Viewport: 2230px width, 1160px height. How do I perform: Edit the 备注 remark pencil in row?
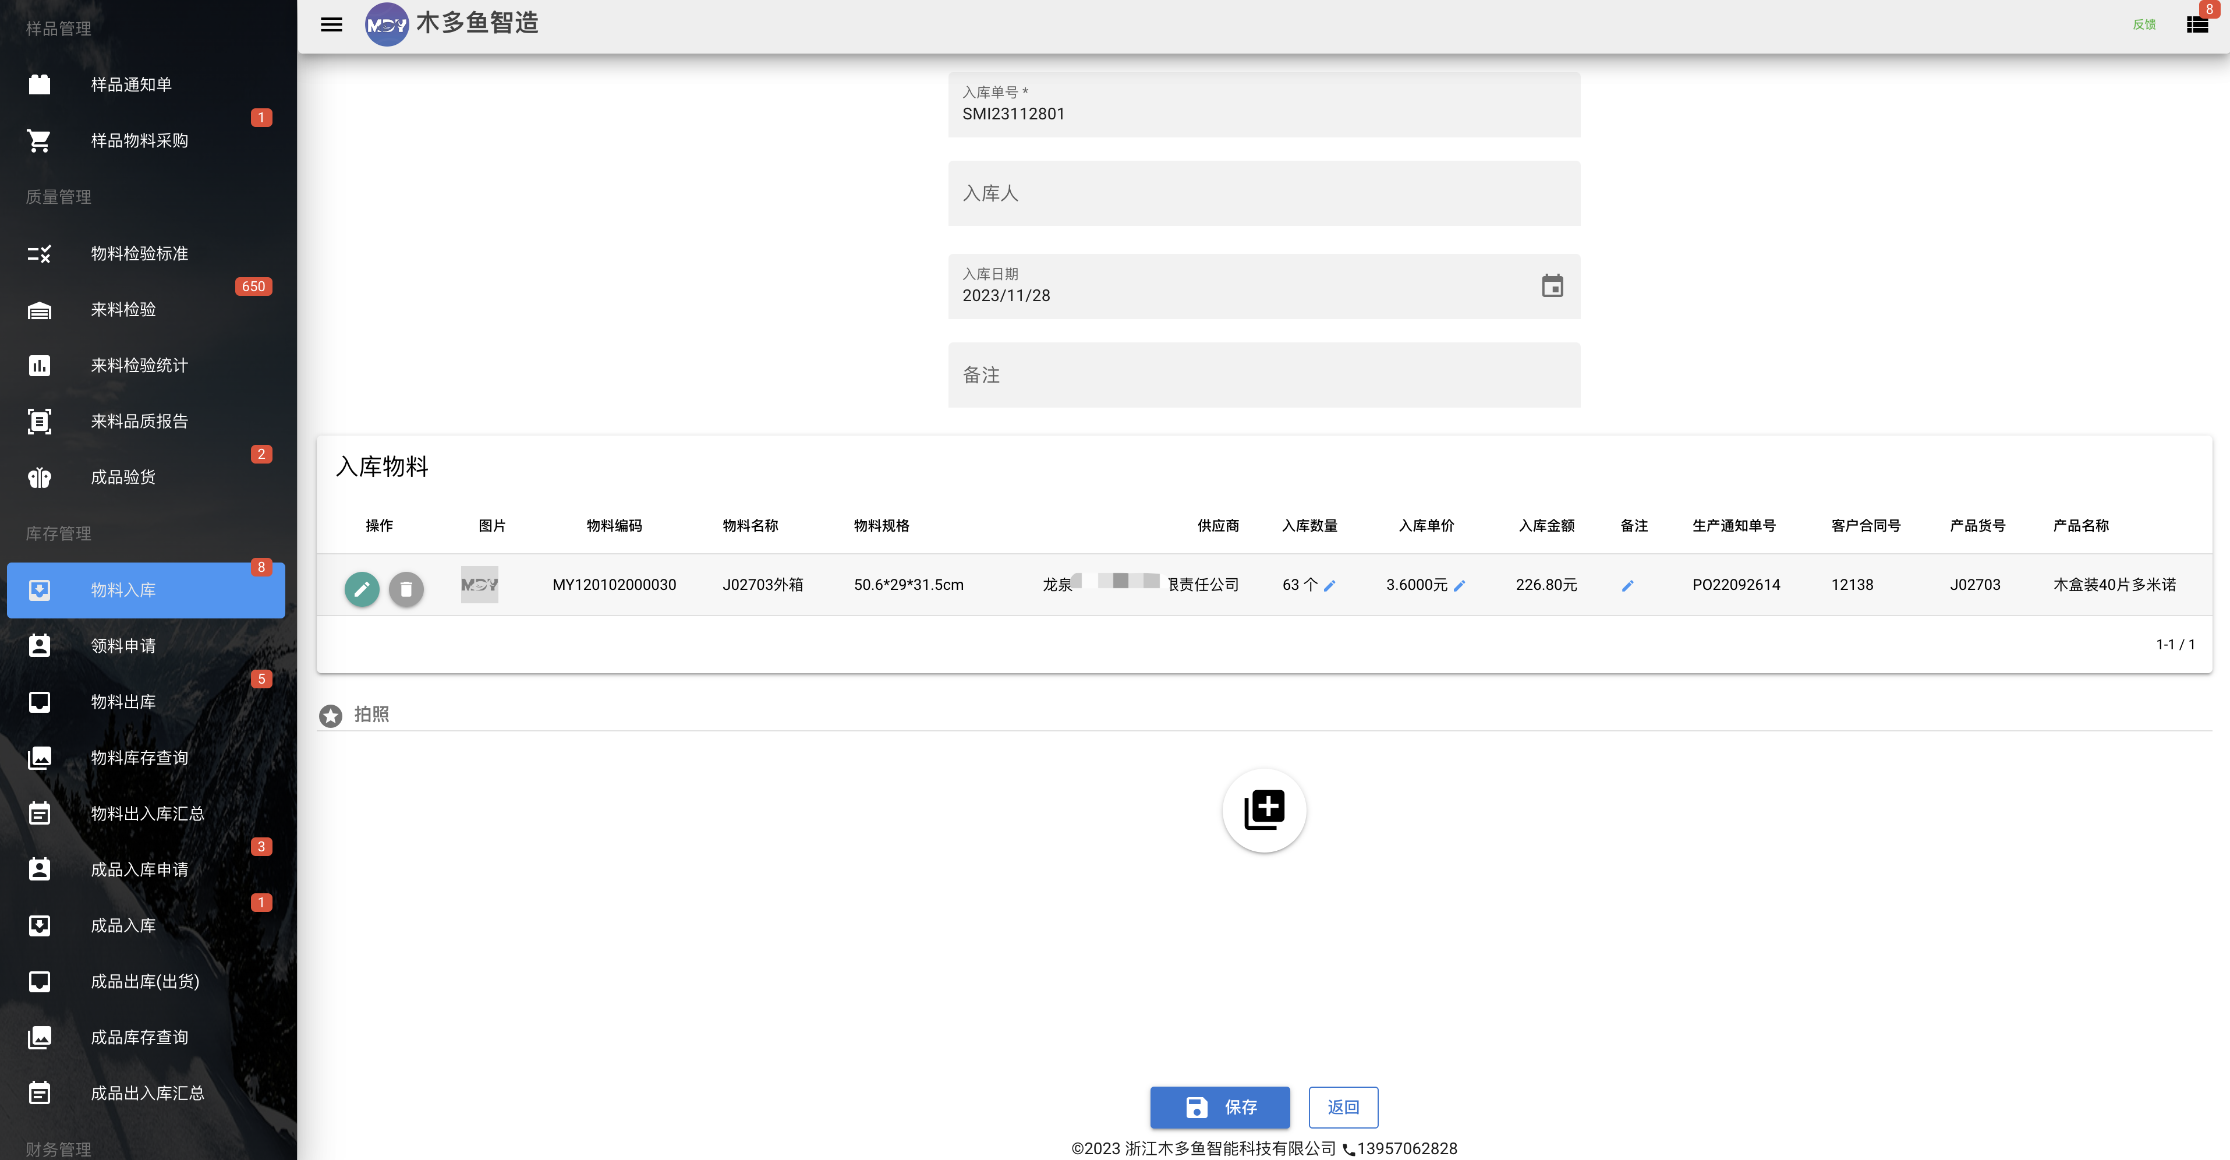[x=1627, y=586]
